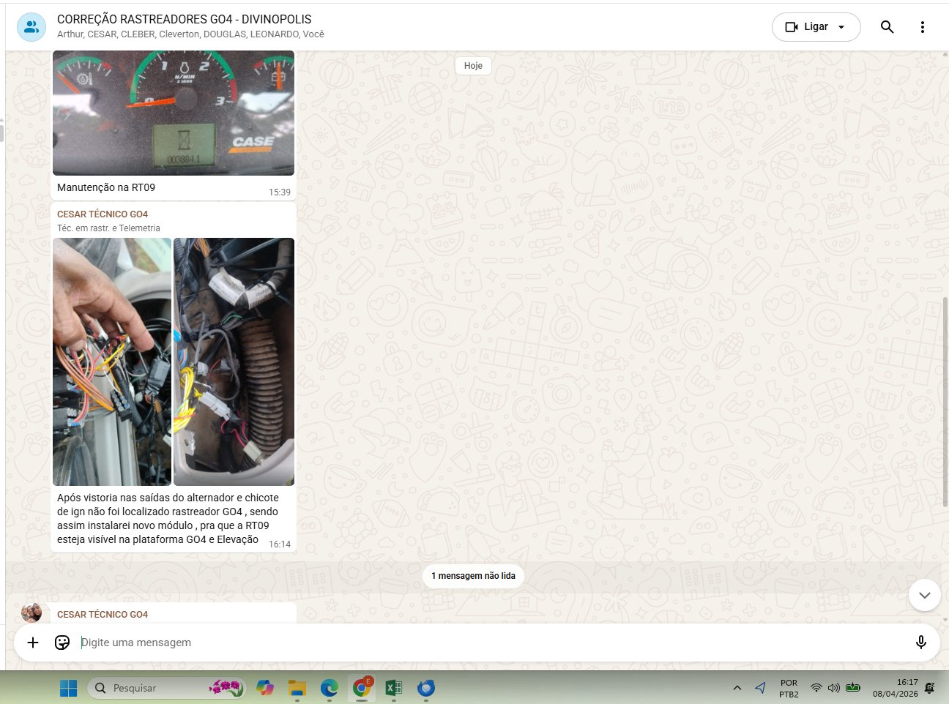949x704 pixels.
Task: Show hidden system tray icons
Action: (x=737, y=688)
